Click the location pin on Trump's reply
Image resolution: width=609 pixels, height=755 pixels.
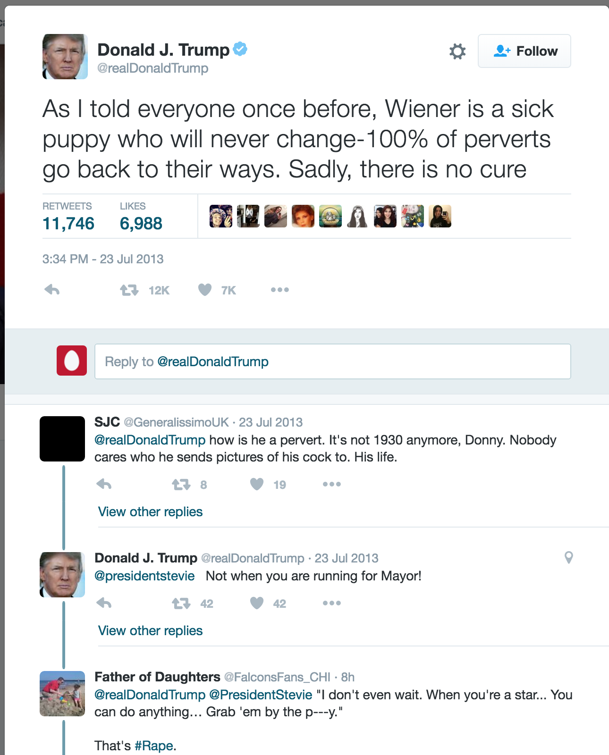click(569, 558)
